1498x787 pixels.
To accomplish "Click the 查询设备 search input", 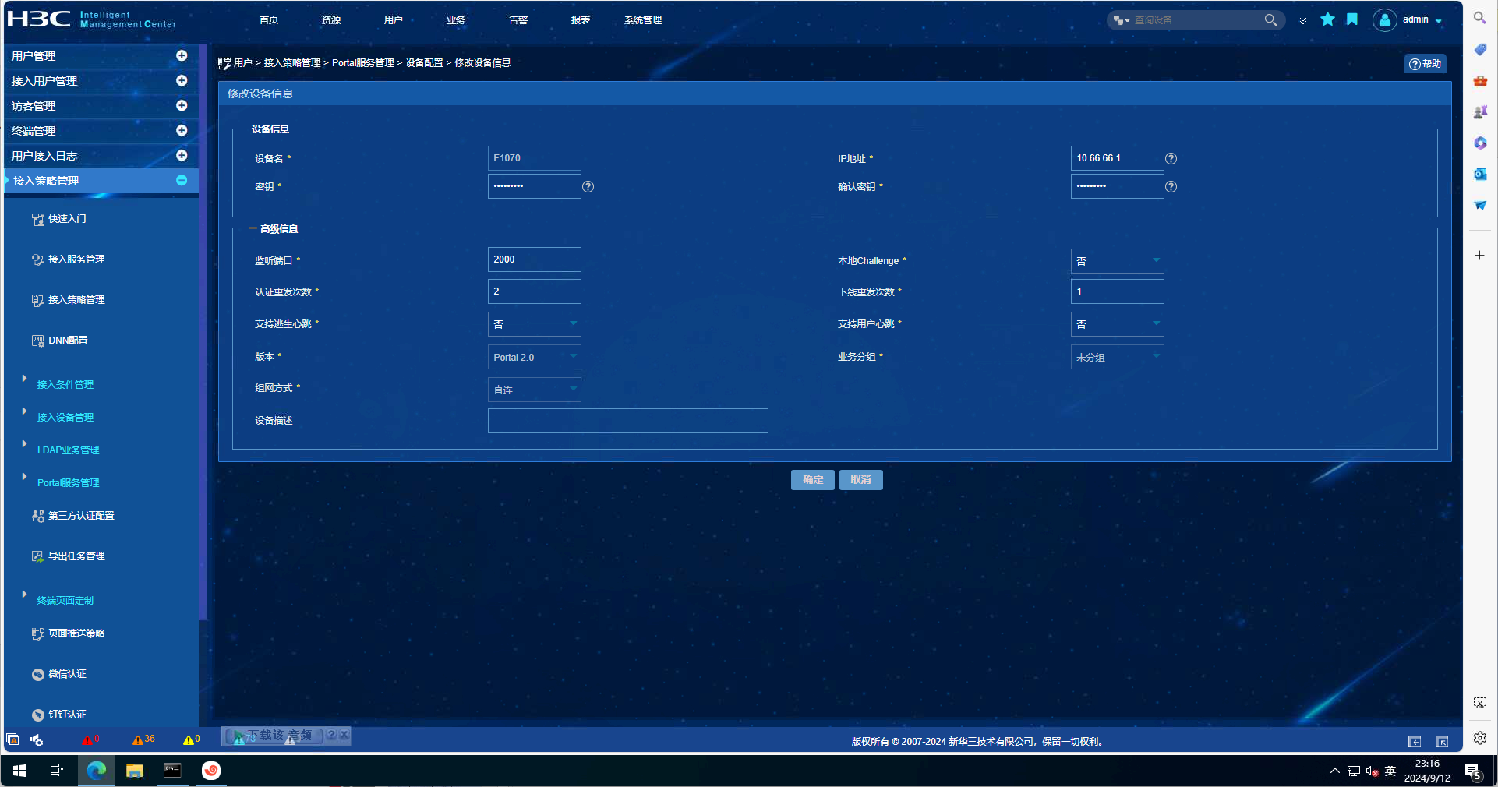I will (x=1196, y=20).
